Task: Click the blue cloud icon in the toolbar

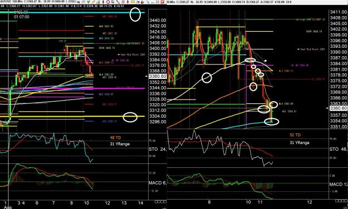Action: pos(79,2)
